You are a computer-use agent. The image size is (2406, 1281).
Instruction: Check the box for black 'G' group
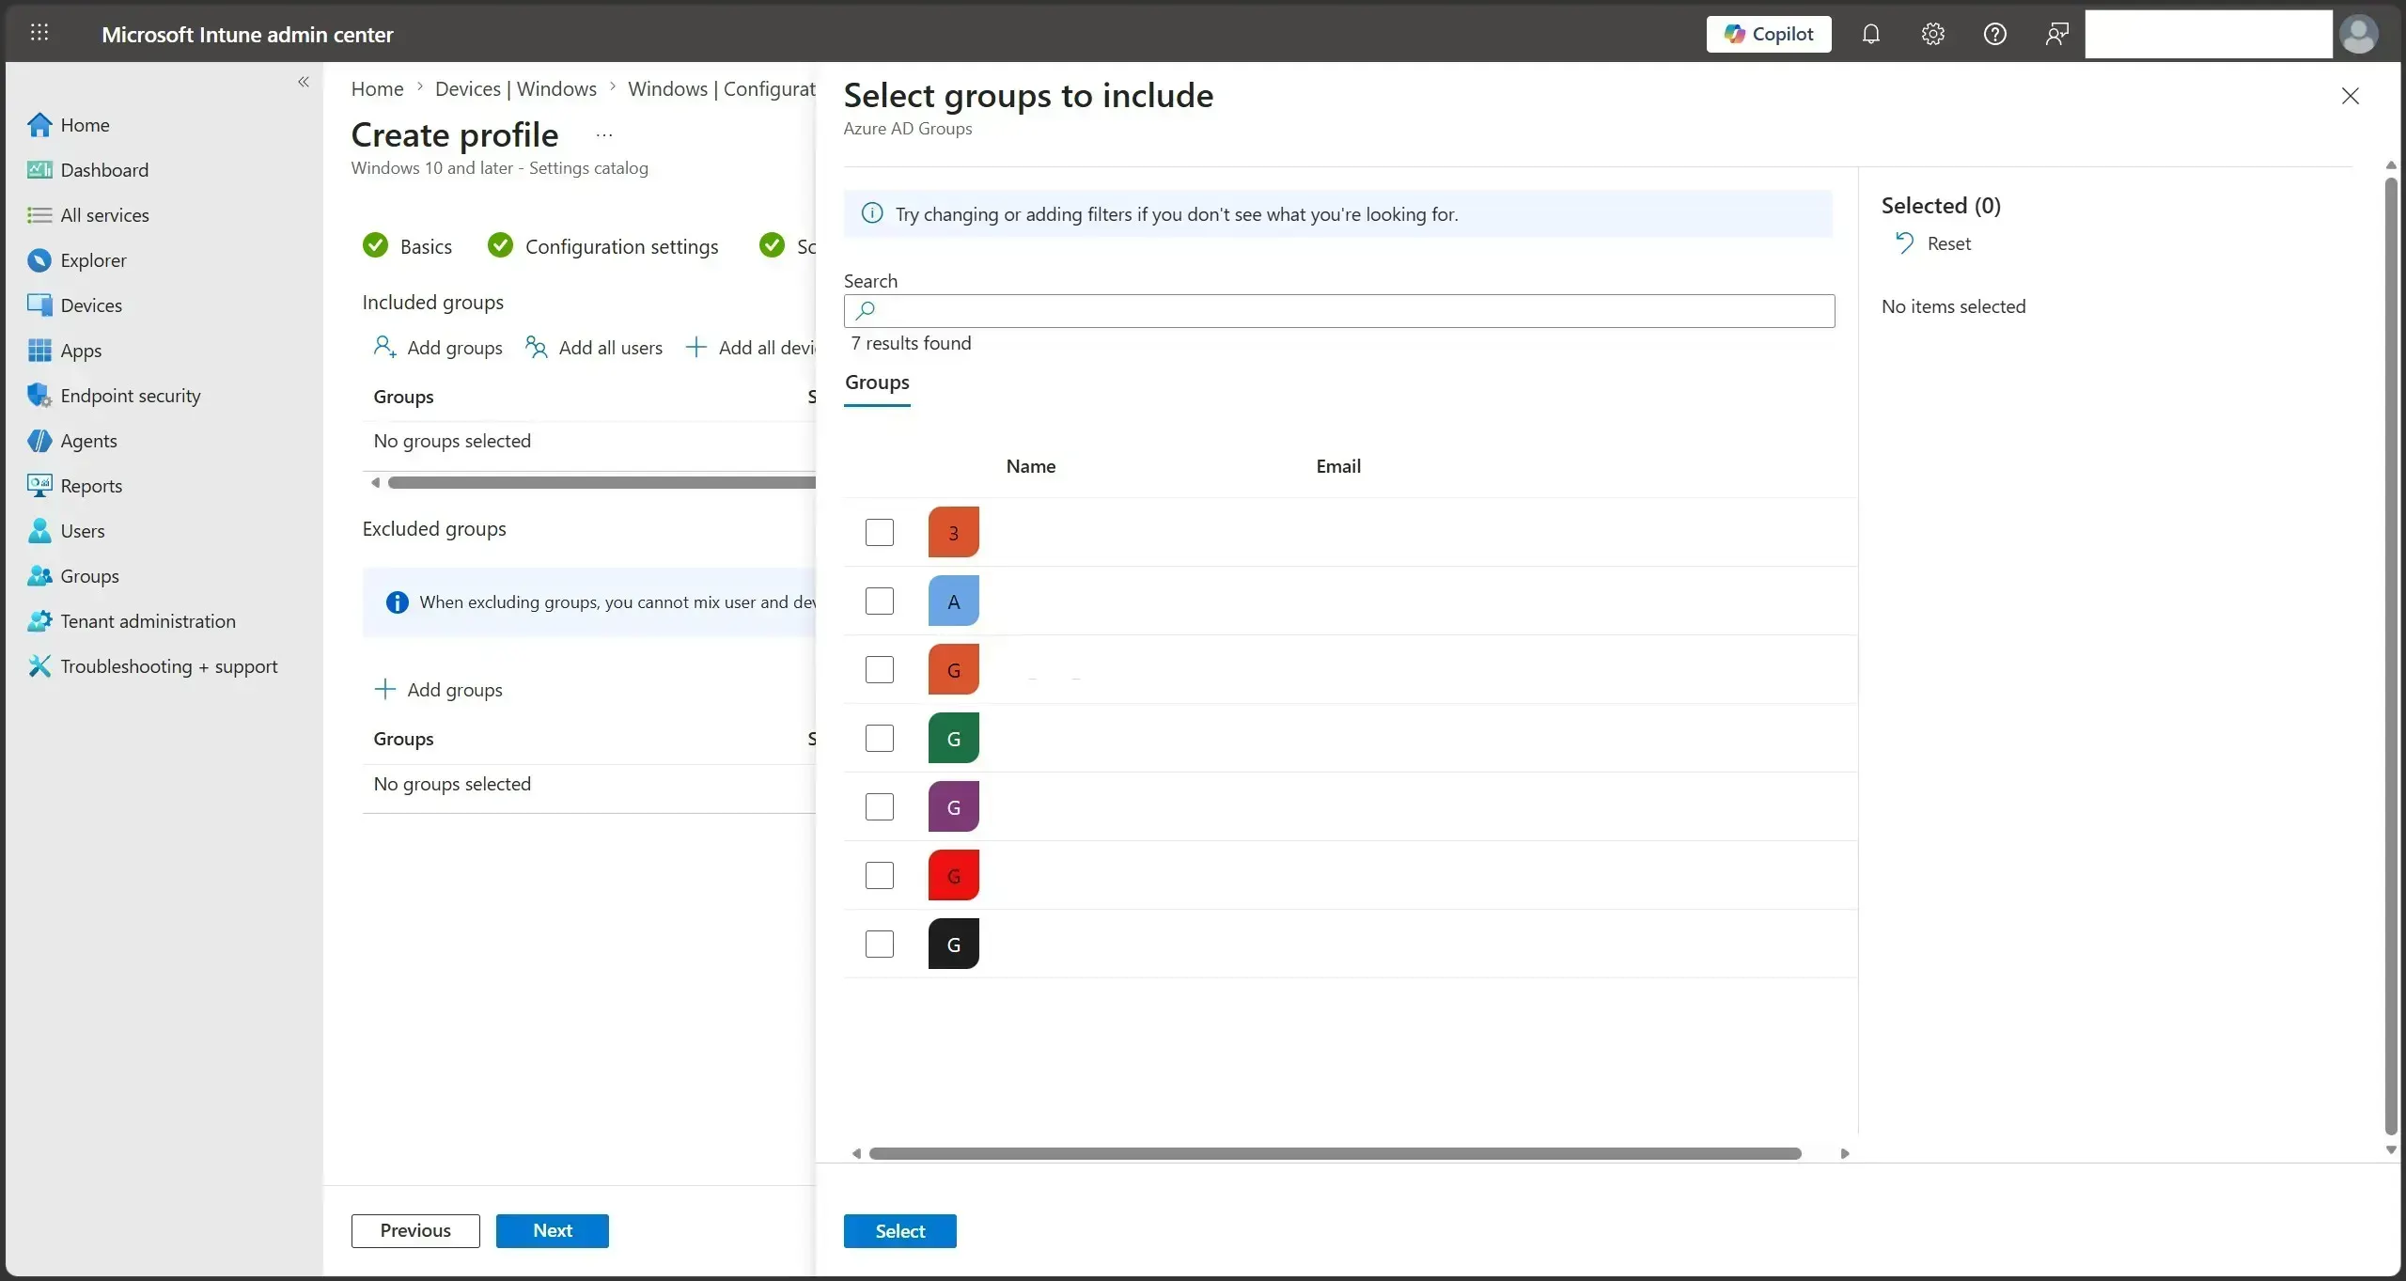[880, 945]
